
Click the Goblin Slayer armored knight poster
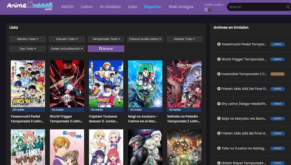point(145,147)
